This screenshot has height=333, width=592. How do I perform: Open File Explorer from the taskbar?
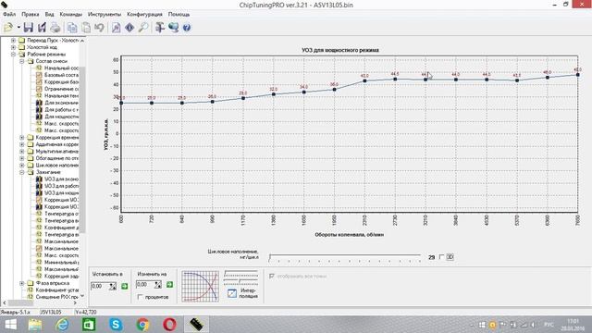pos(35,325)
